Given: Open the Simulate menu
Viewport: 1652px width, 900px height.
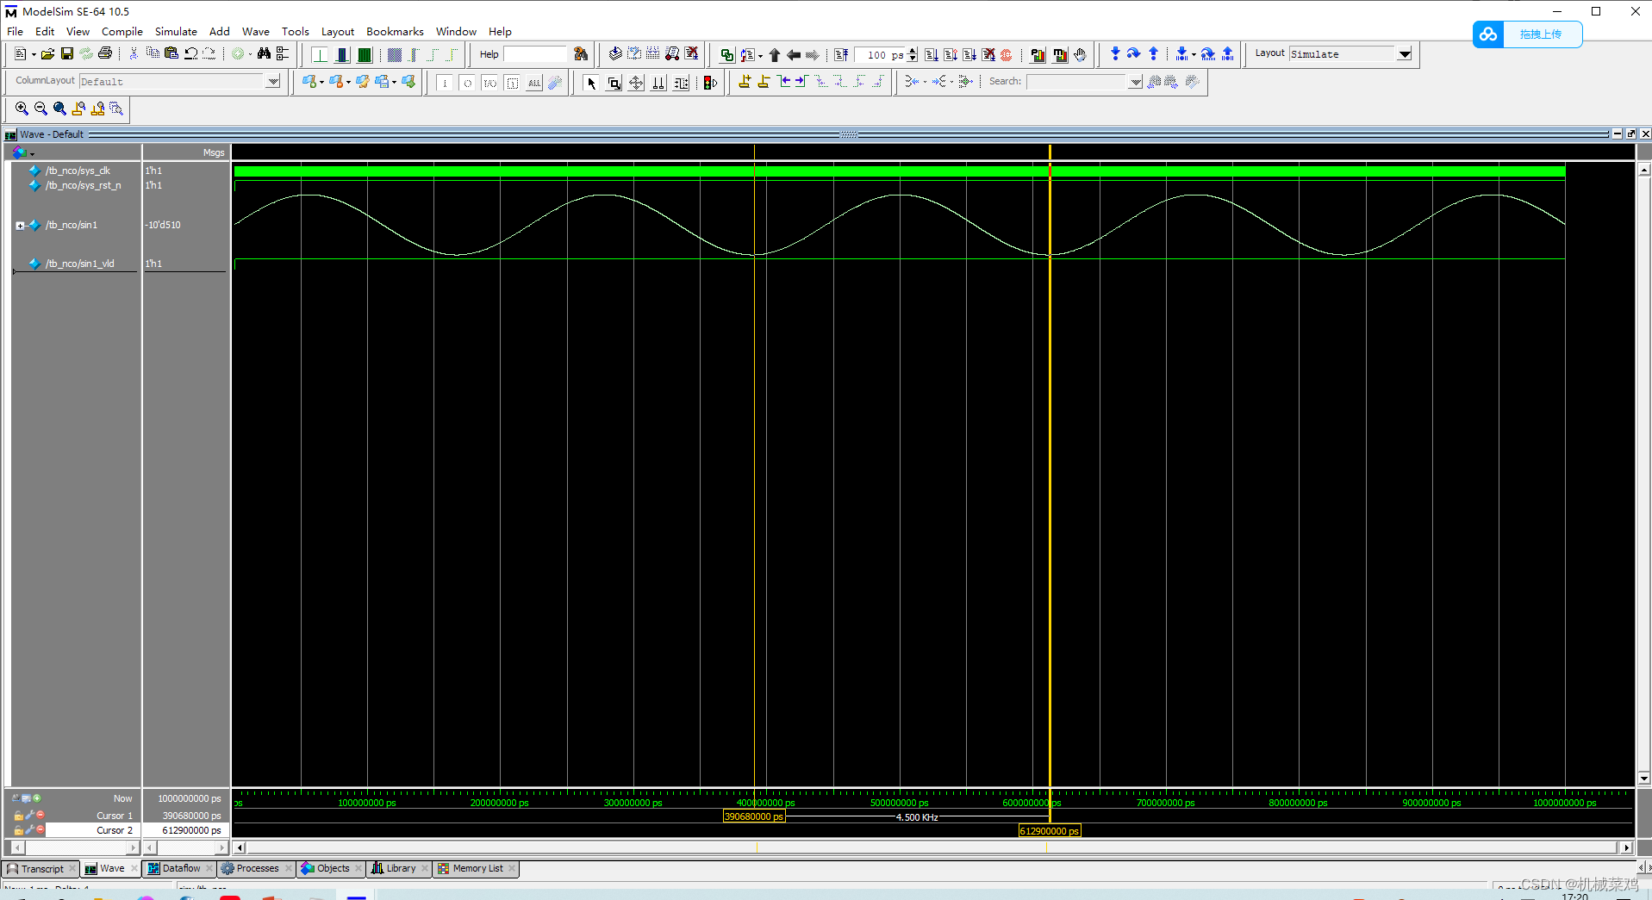Looking at the screenshot, I should pyautogui.click(x=176, y=31).
